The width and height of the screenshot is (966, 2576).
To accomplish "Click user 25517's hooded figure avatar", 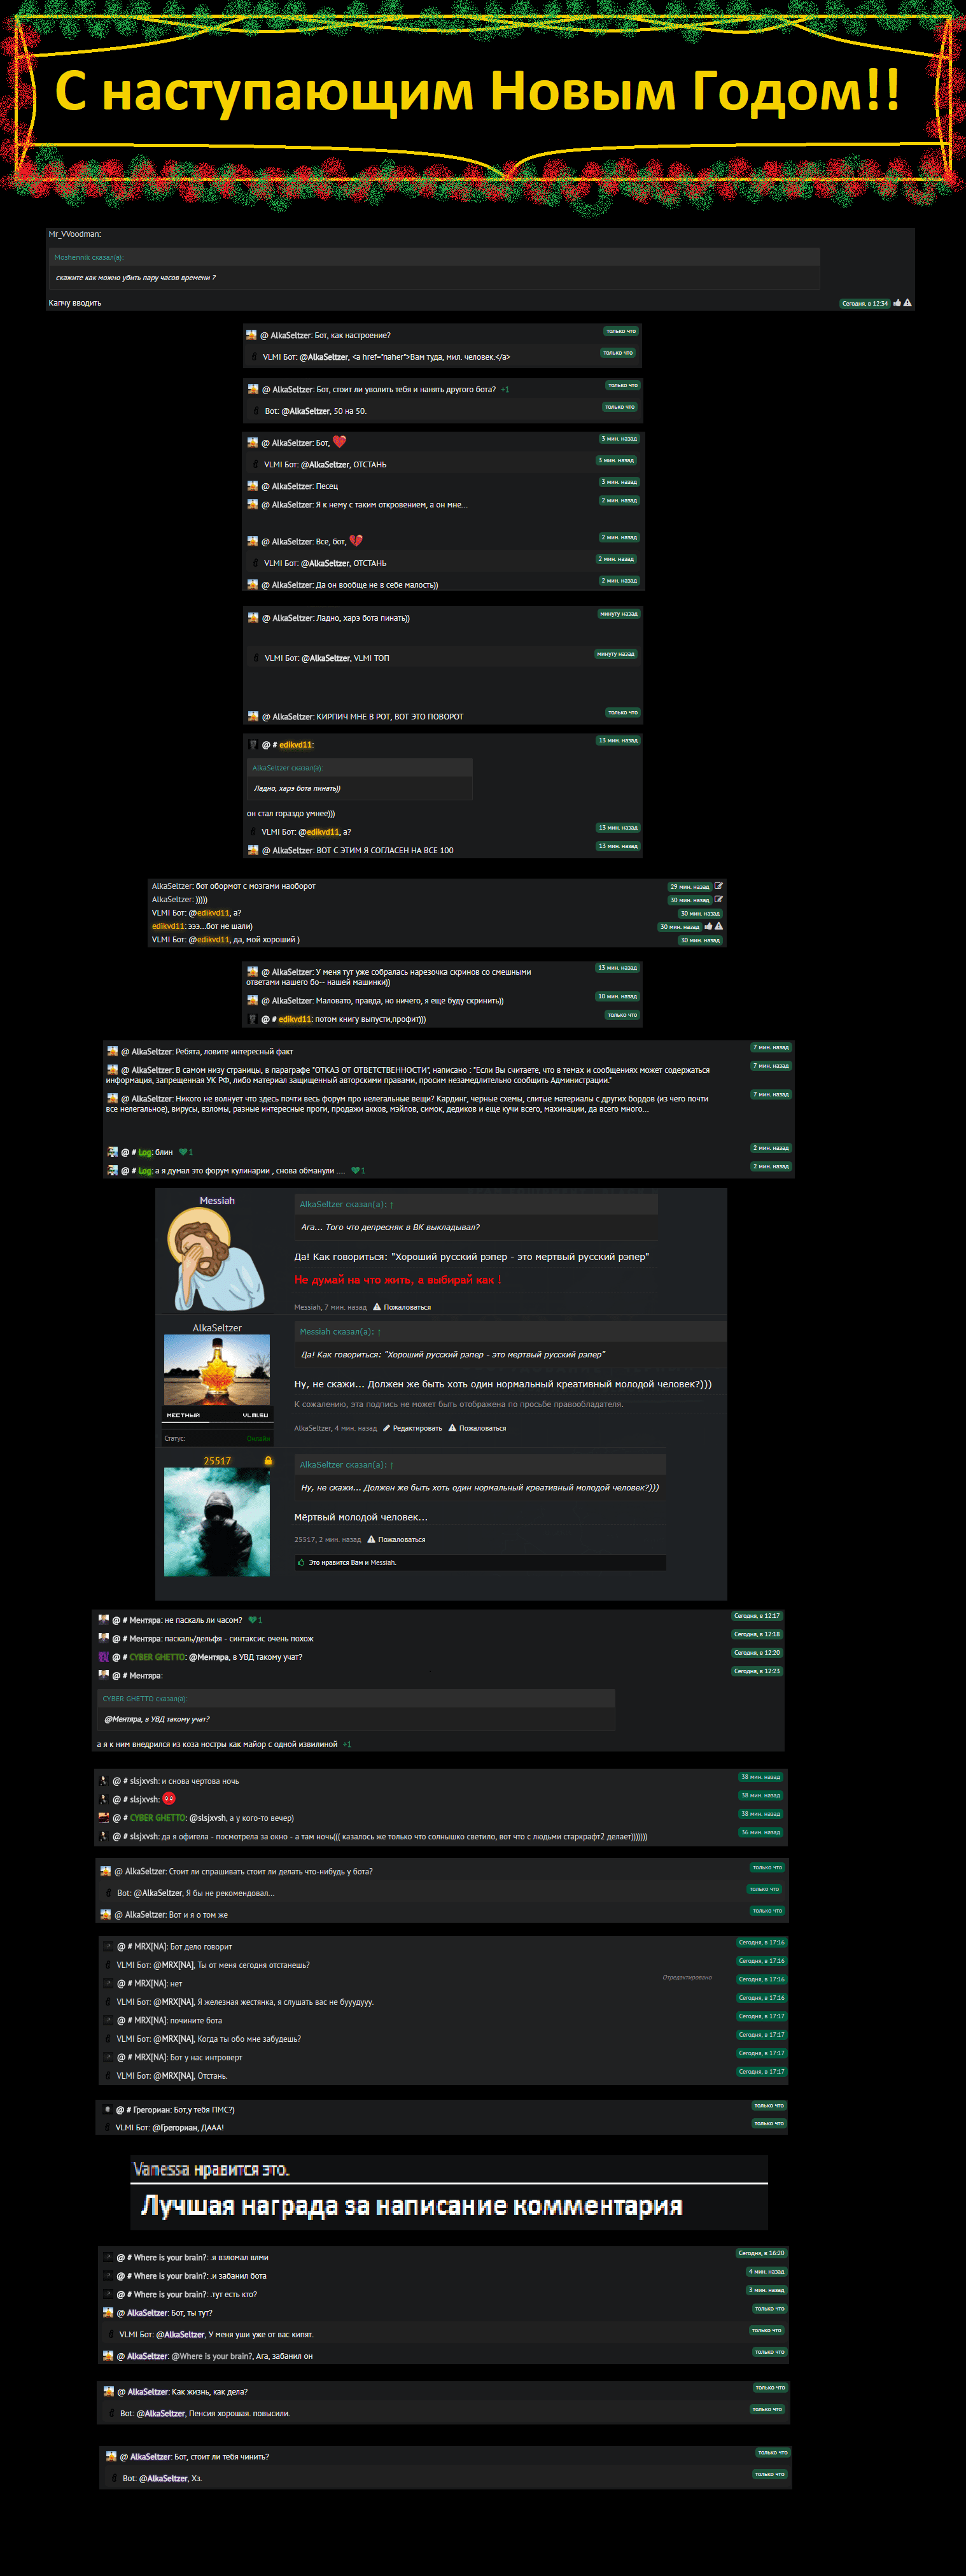I will click(x=217, y=1522).
